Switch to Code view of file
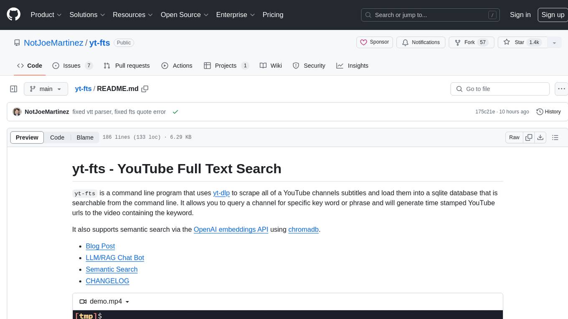This screenshot has height=319, width=568. pos(57,137)
